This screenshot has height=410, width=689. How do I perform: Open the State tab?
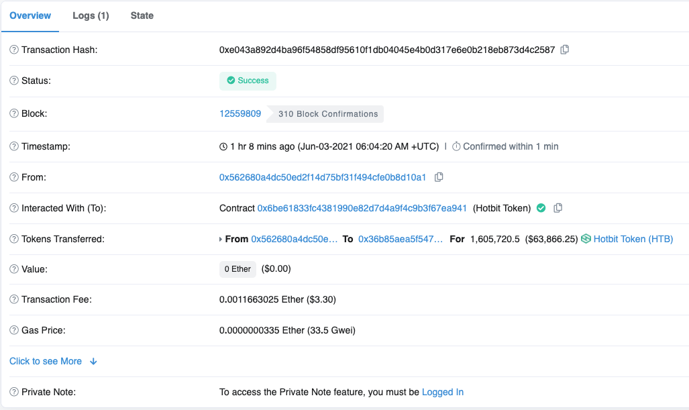(x=142, y=15)
